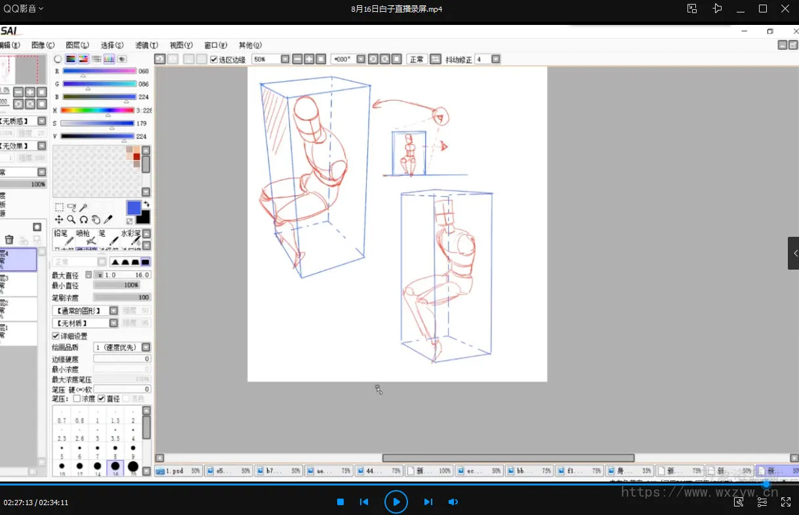Open the 50% zoom level dropdown
Viewport: 799px width, 515px height.
click(285, 59)
